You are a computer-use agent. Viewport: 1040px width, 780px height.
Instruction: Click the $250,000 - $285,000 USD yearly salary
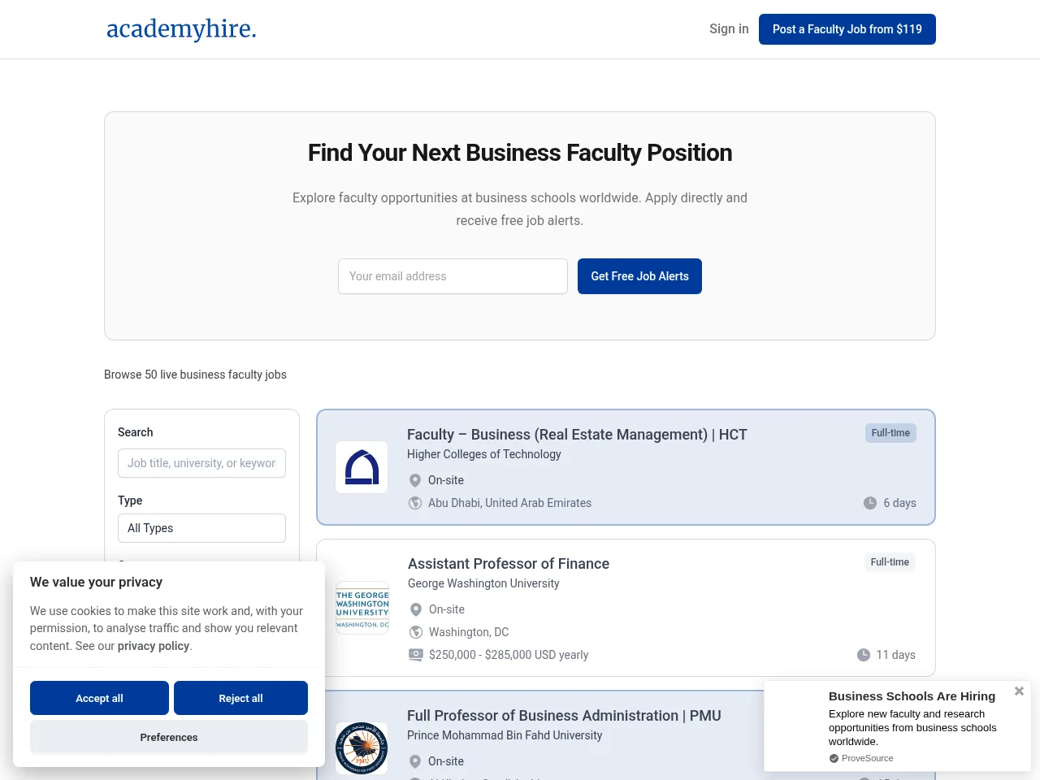click(x=509, y=655)
